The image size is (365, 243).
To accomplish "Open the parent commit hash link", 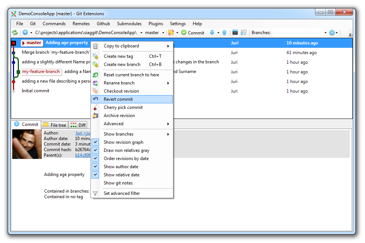I will tap(83, 155).
